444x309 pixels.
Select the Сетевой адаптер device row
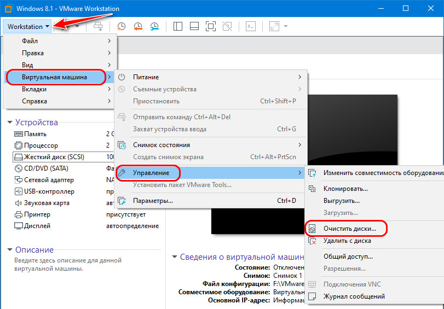pos(64,180)
